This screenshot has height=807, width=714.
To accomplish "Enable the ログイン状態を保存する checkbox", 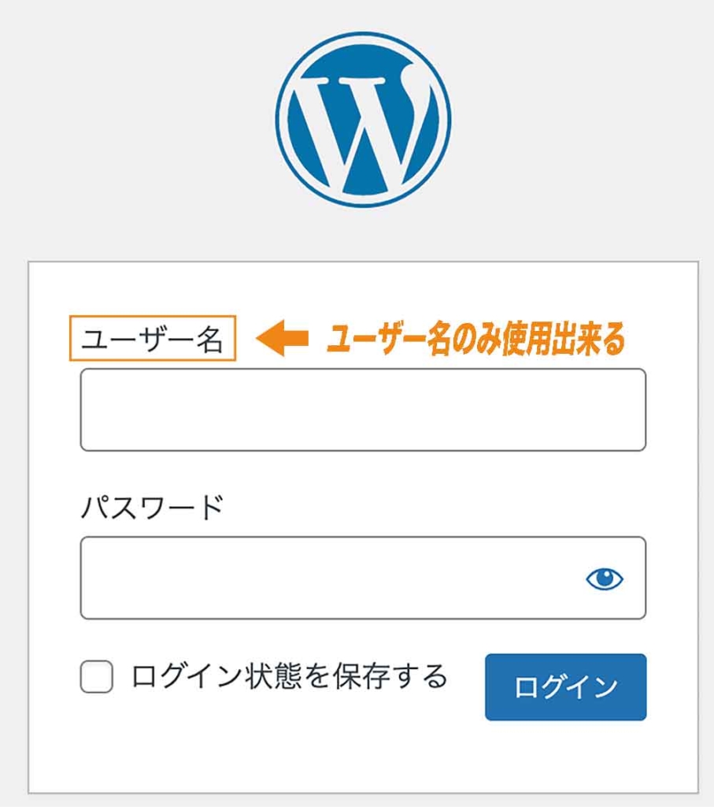I will pyautogui.click(x=97, y=676).
